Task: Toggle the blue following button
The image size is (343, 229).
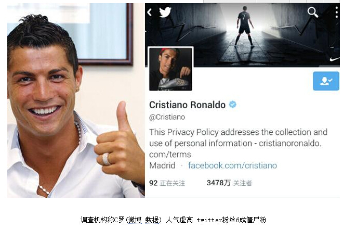Action: [326, 81]
